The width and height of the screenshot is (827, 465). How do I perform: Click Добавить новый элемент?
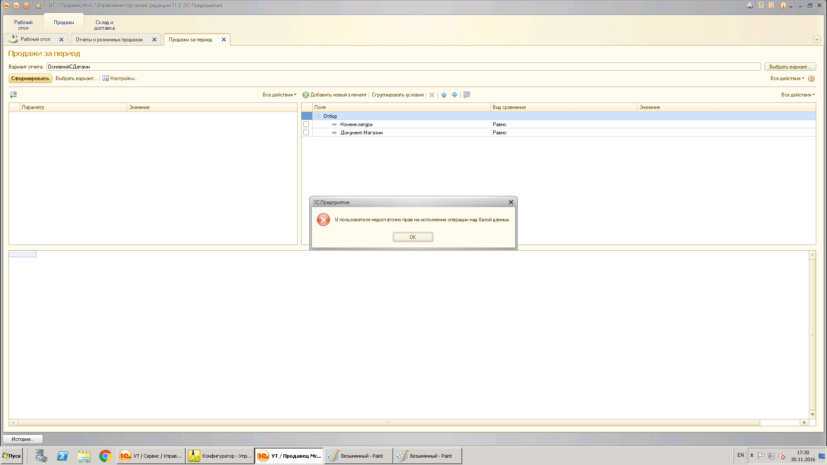coord(335,95)
